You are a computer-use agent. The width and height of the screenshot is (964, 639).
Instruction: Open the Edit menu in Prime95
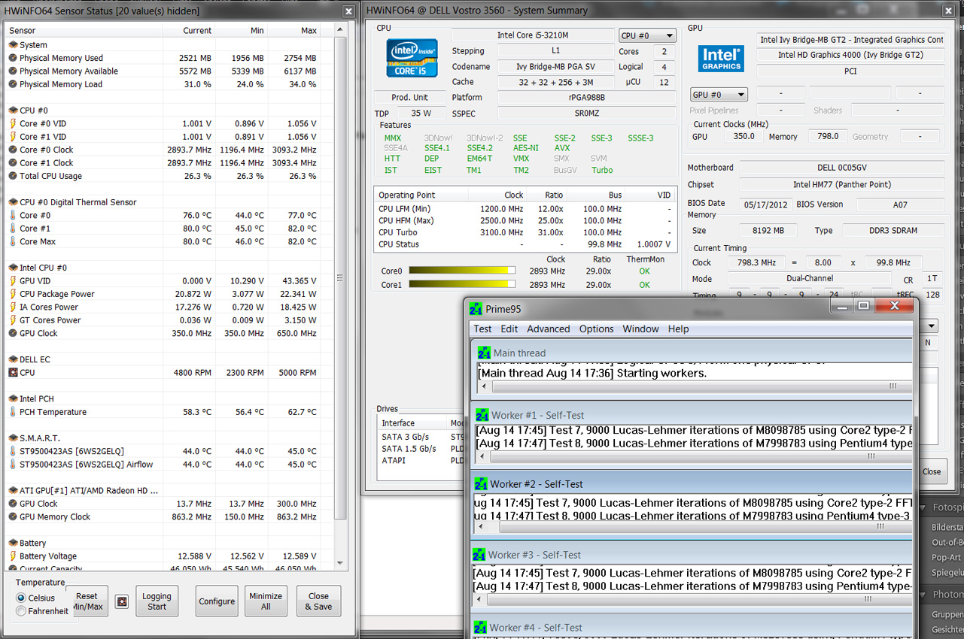(509, 329)
